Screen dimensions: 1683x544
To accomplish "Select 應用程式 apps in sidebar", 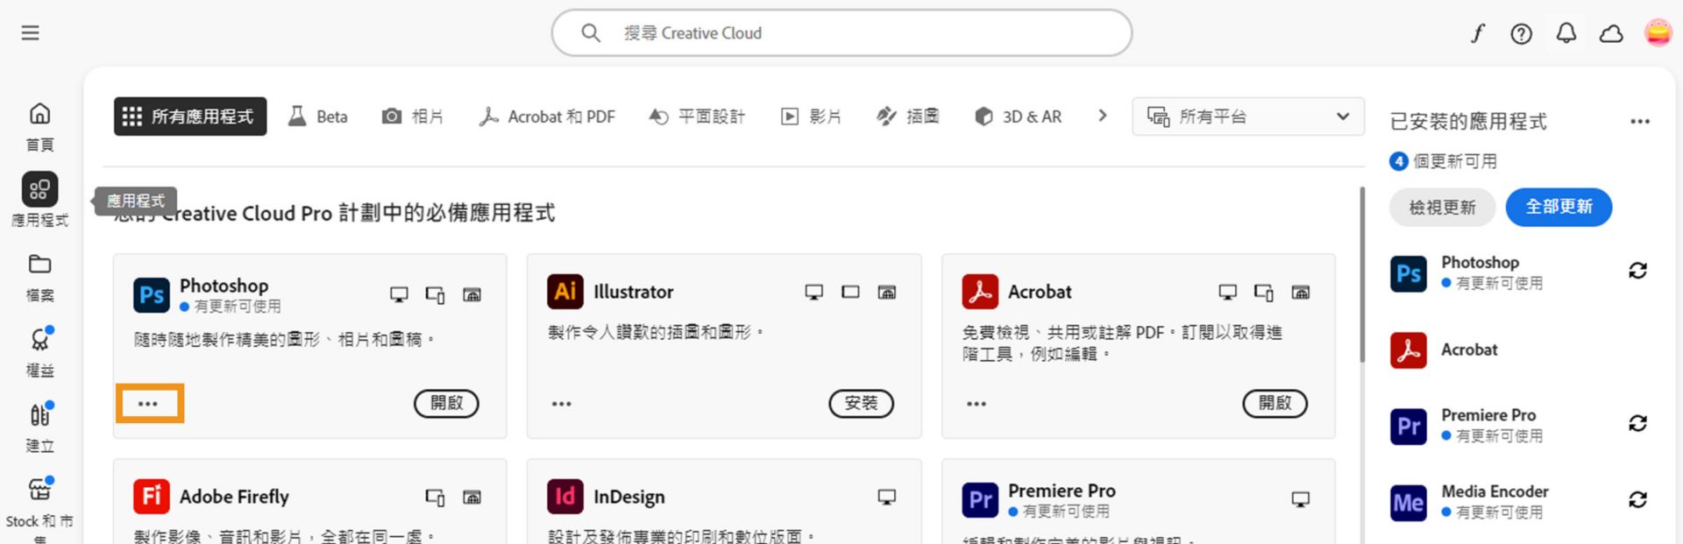I will click(x=39, y=201).
